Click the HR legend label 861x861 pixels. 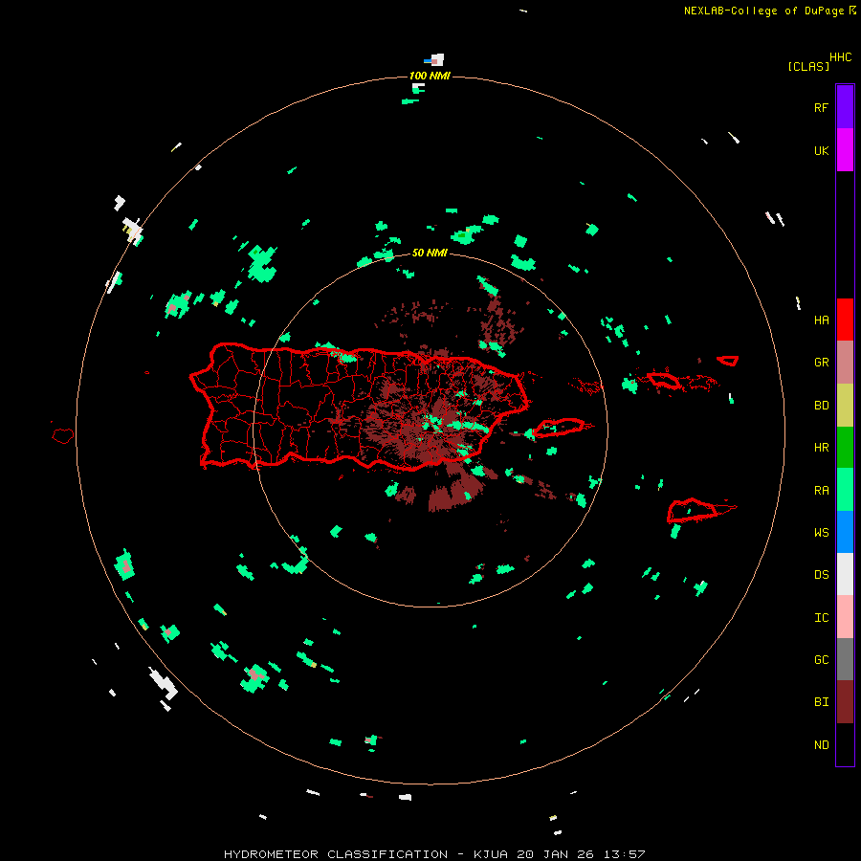click(821, 448)
